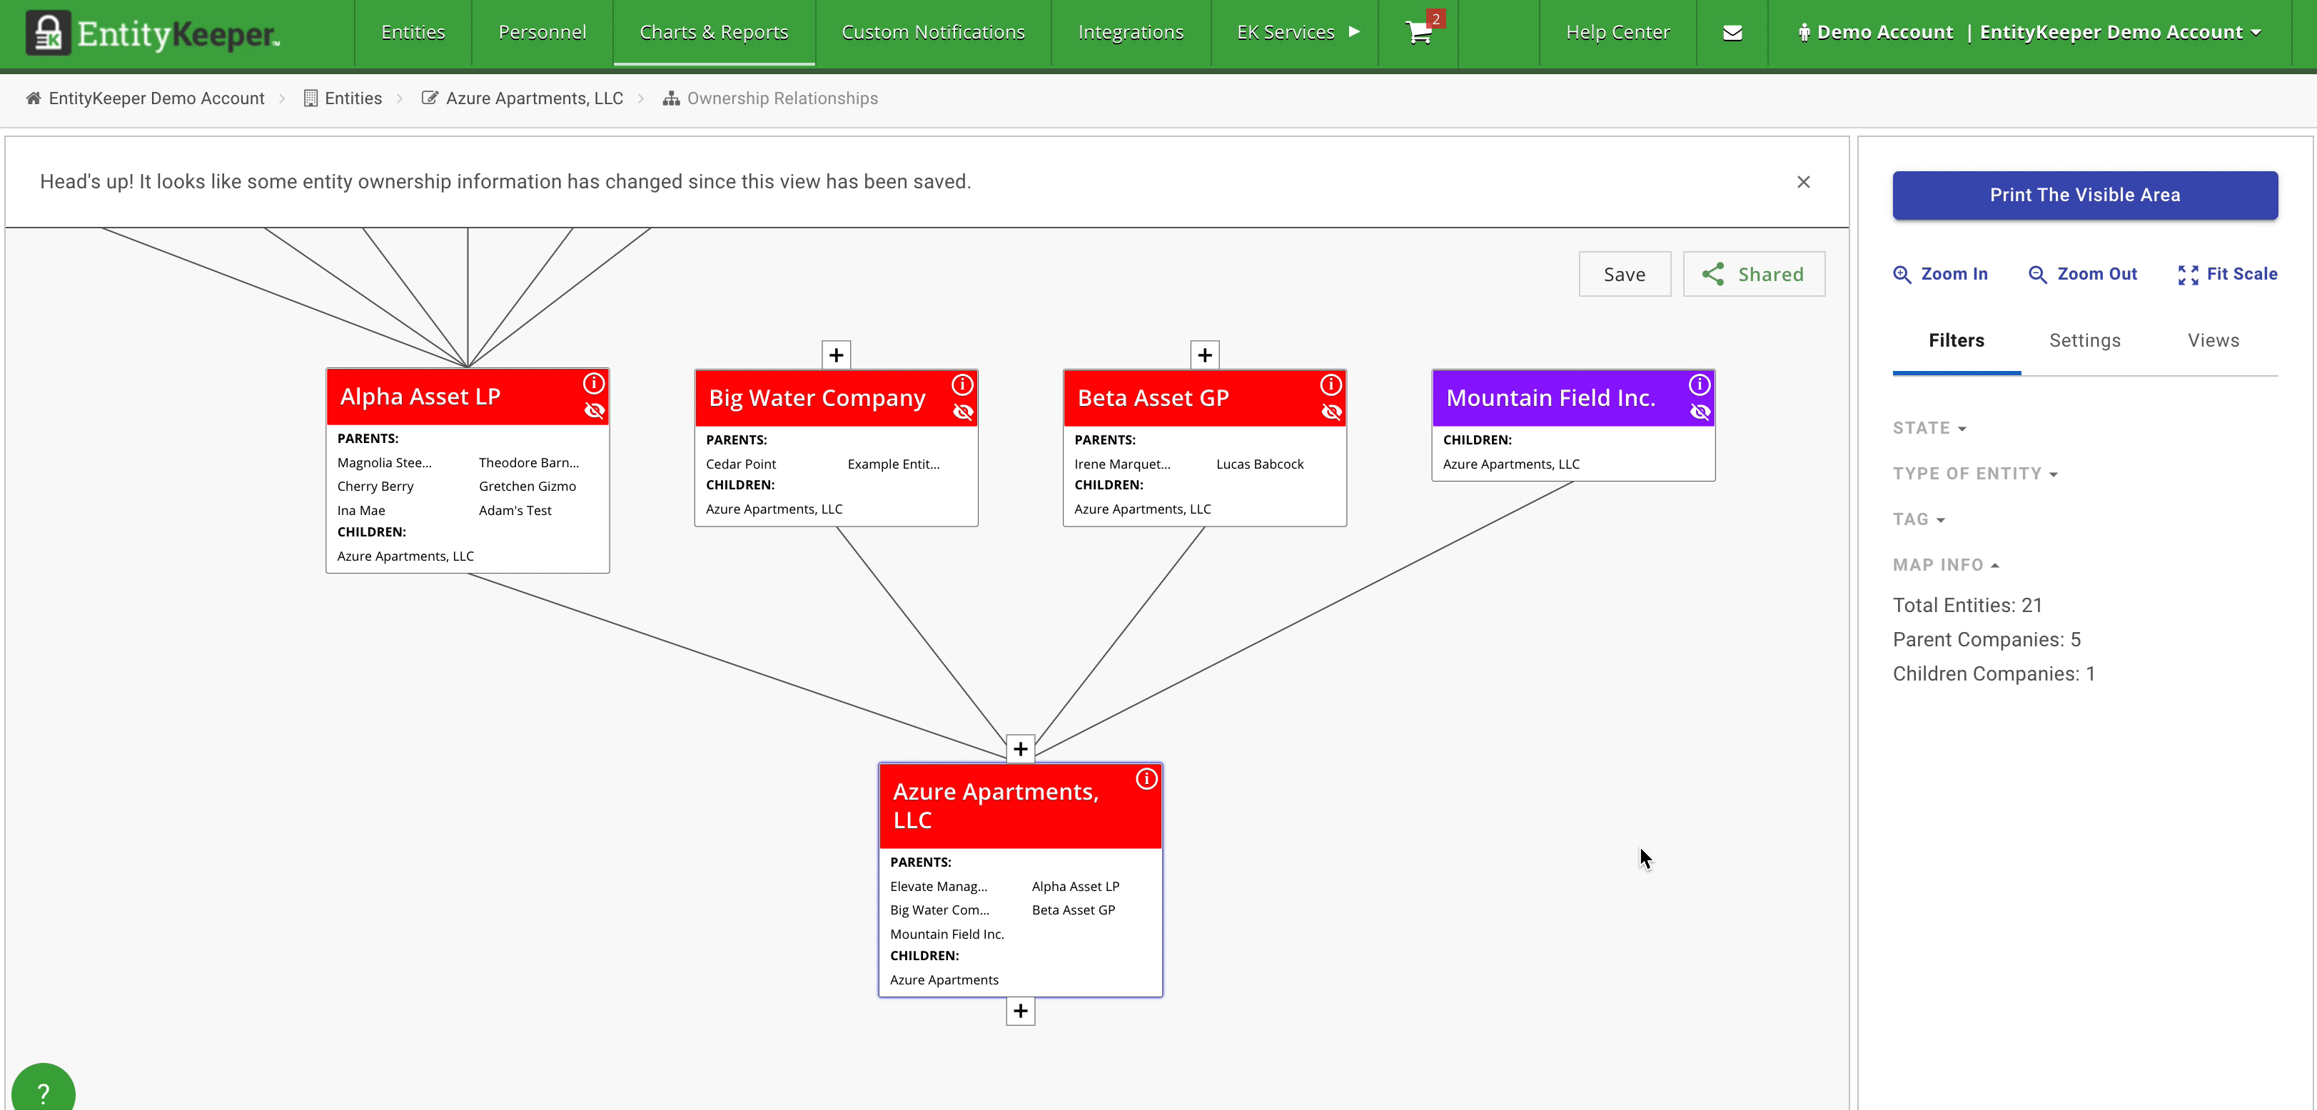
Task: Go to Entities breadcrumb
Action: click(x=343, y=98)
